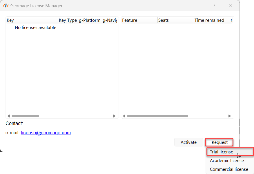Choose Commercial license from the menu
The image size is (254, 174).
[x=230, y=169]
